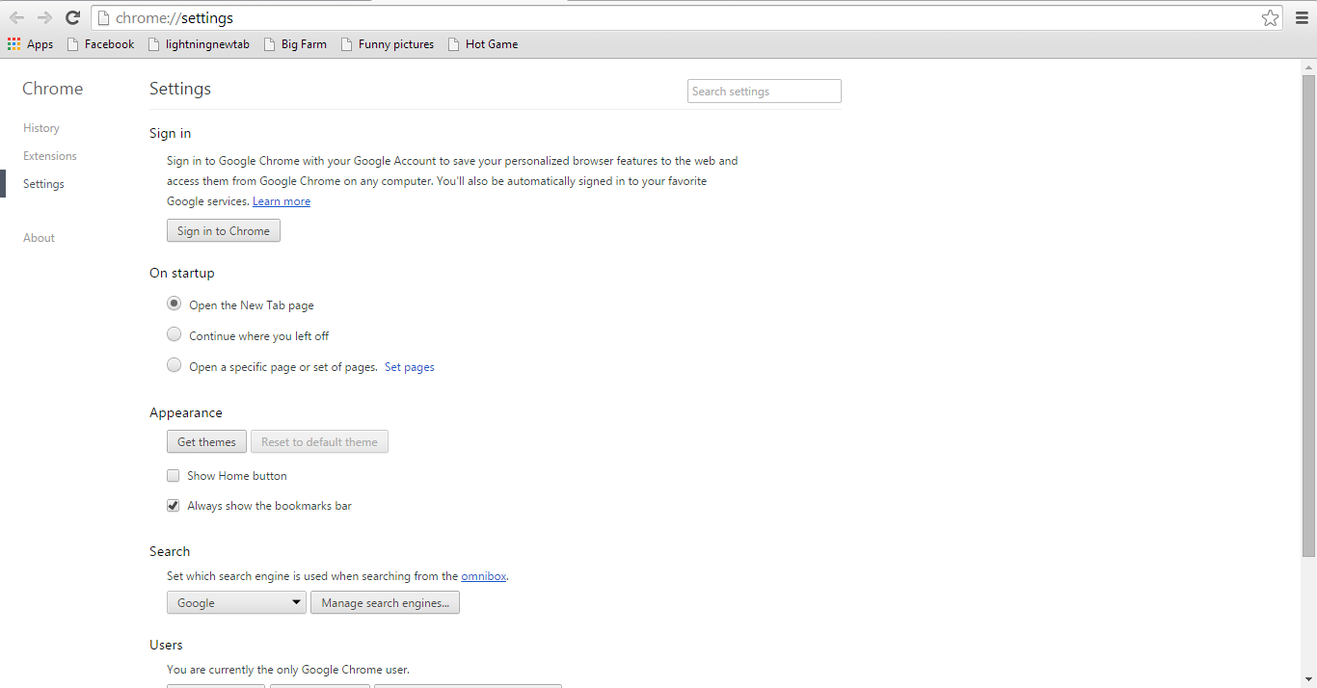This screenshot has width=1317, height=688.
Task: Open the Funny pictures bookmark
Action: (388, 44)
